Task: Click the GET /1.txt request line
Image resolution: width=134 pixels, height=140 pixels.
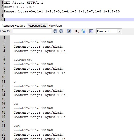Action: tap(24, 3)
